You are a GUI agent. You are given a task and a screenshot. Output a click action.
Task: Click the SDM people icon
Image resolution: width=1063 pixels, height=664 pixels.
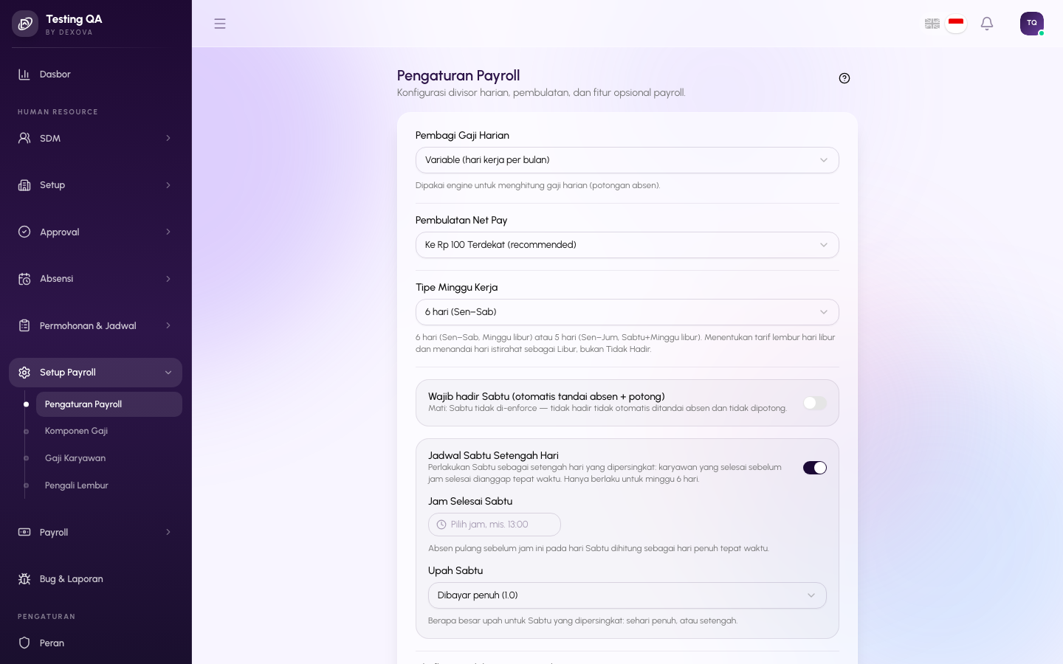point(24,138)
